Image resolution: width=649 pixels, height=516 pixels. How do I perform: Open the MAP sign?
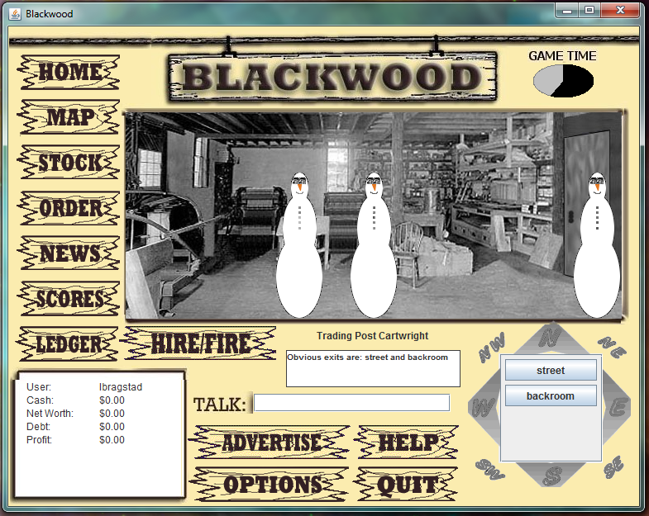[69, 117]
